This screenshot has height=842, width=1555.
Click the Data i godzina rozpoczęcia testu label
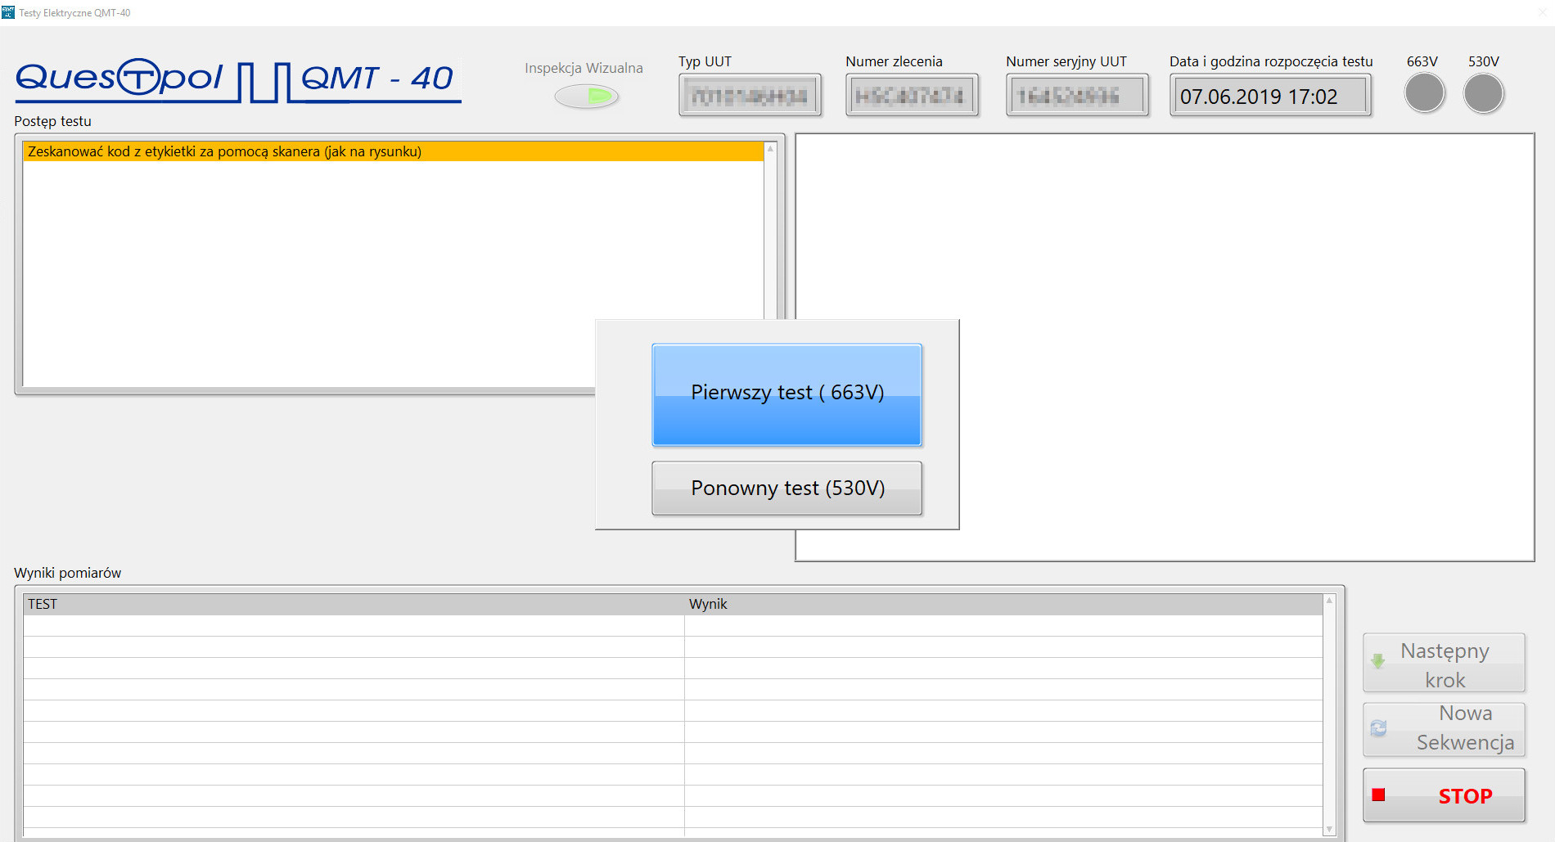1271,61
